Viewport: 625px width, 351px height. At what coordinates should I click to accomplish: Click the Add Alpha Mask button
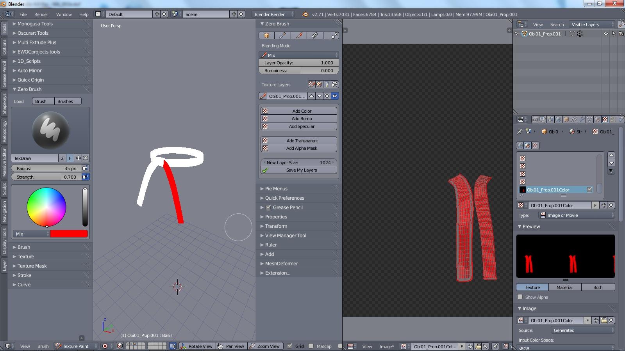click(x=299, y=148)
